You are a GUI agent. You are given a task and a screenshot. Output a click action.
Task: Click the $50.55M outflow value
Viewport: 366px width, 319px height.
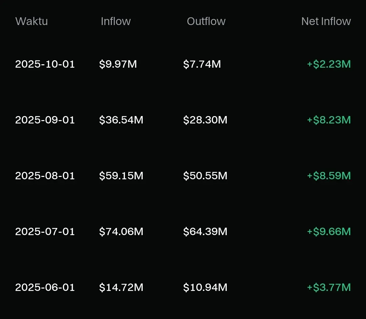(x=205, y=176)
